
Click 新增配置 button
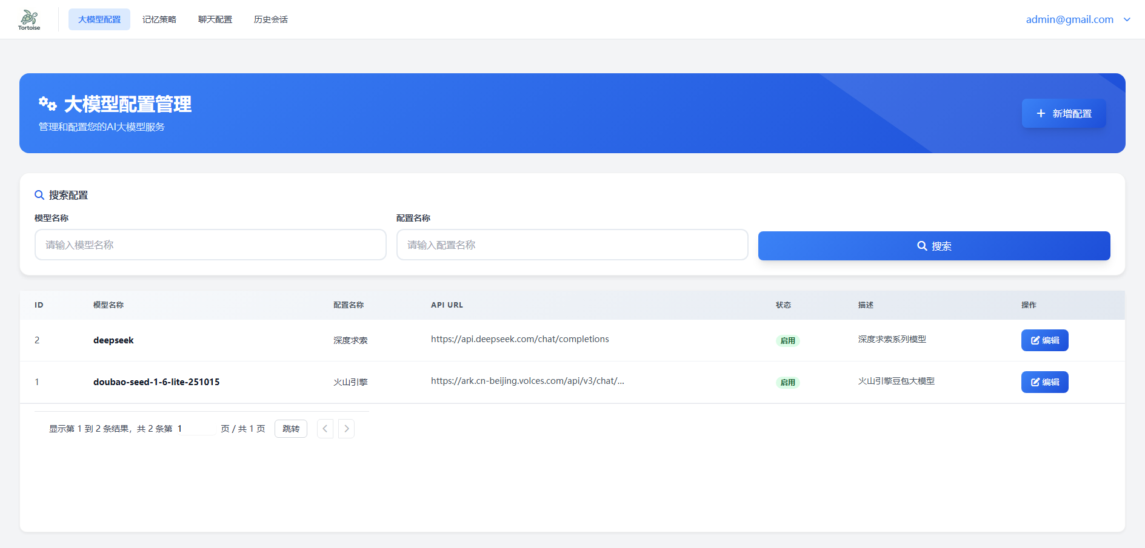point(1064,113)
